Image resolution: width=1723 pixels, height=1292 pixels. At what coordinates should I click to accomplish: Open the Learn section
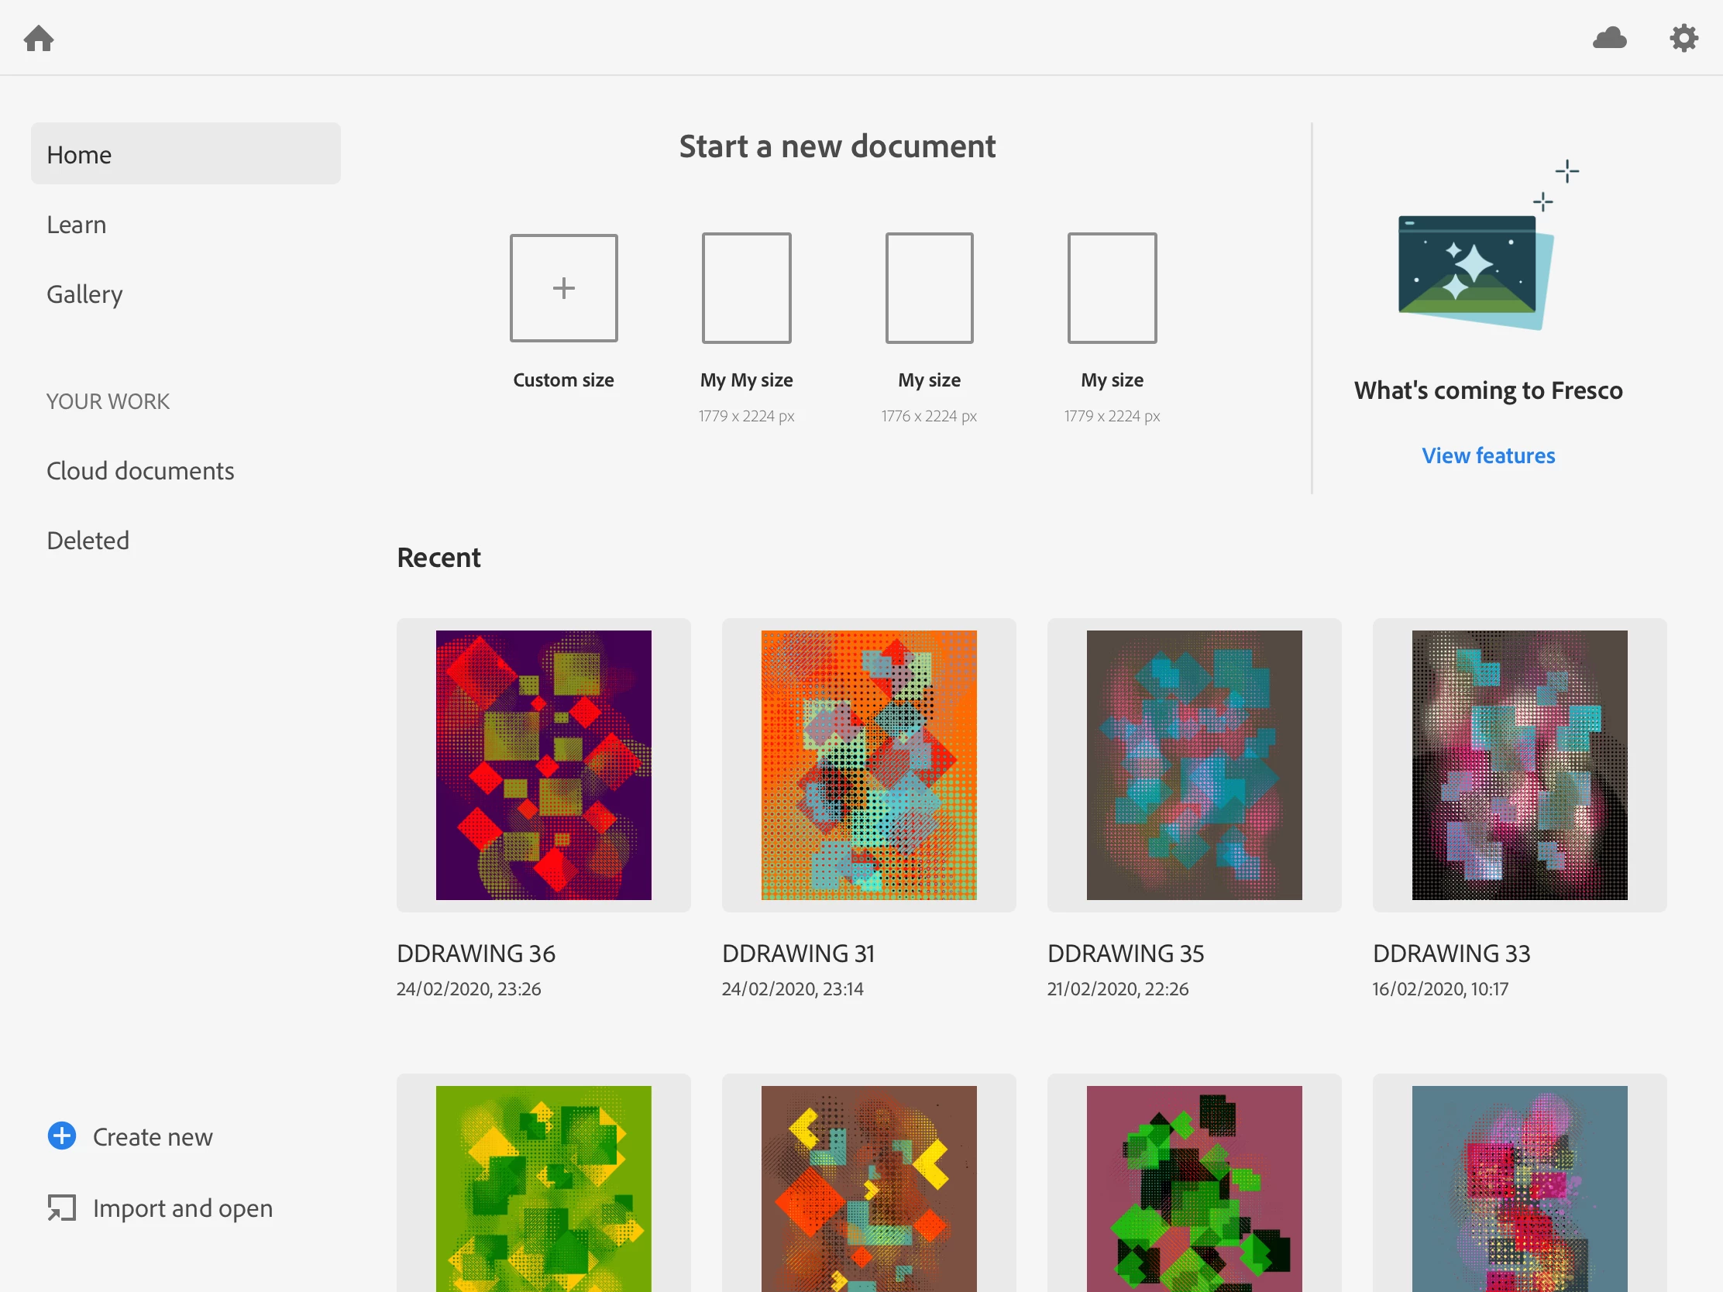pos(77,225)
